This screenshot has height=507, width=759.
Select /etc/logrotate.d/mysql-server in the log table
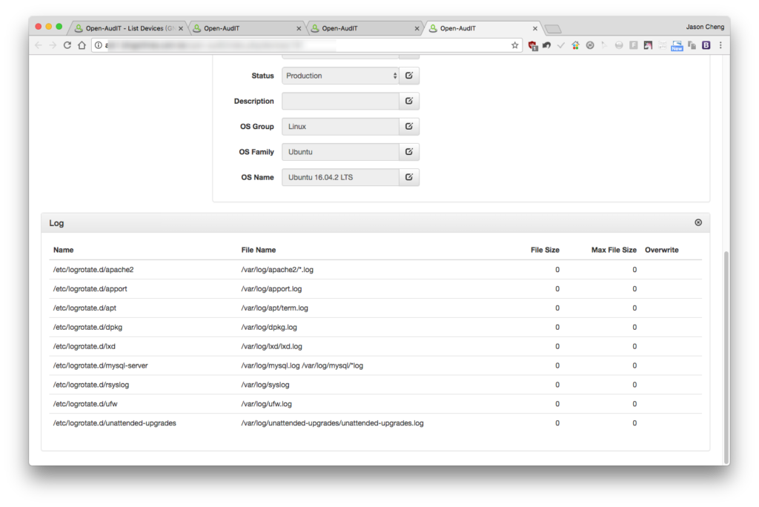click(101, 365)
